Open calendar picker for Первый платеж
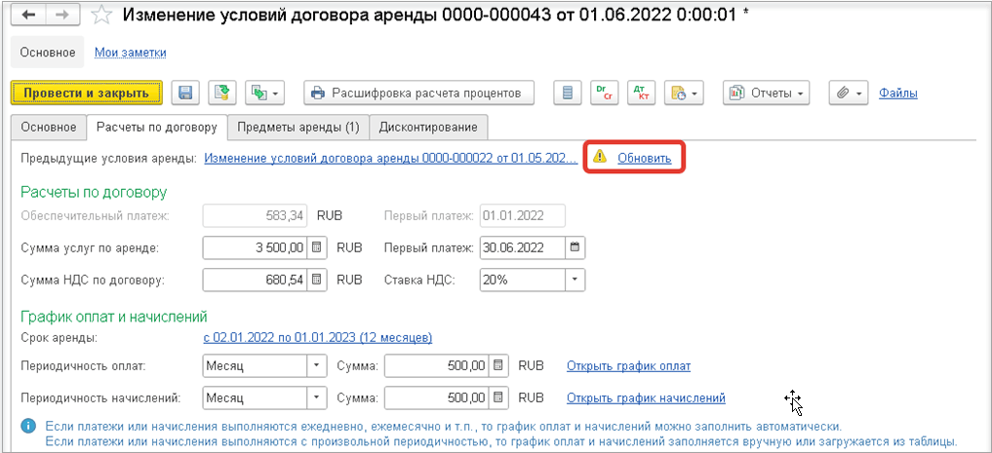 pyautogui.click(x=575, y=247)
